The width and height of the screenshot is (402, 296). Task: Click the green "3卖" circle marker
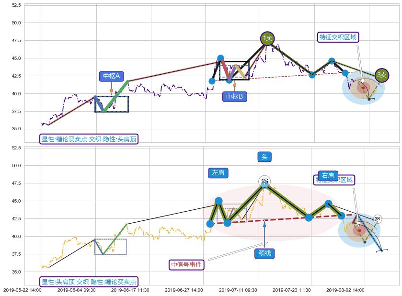(x=381, y=75)
